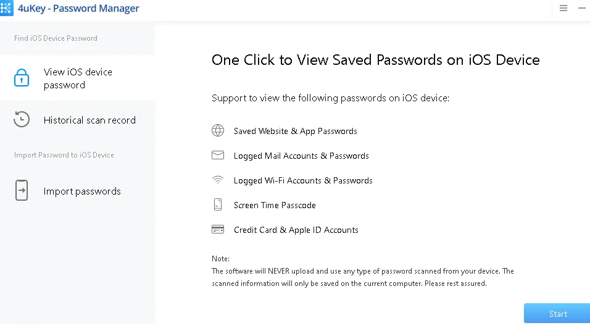
Task: Click the padlock icon in sidebar
Action: [22, 78]
